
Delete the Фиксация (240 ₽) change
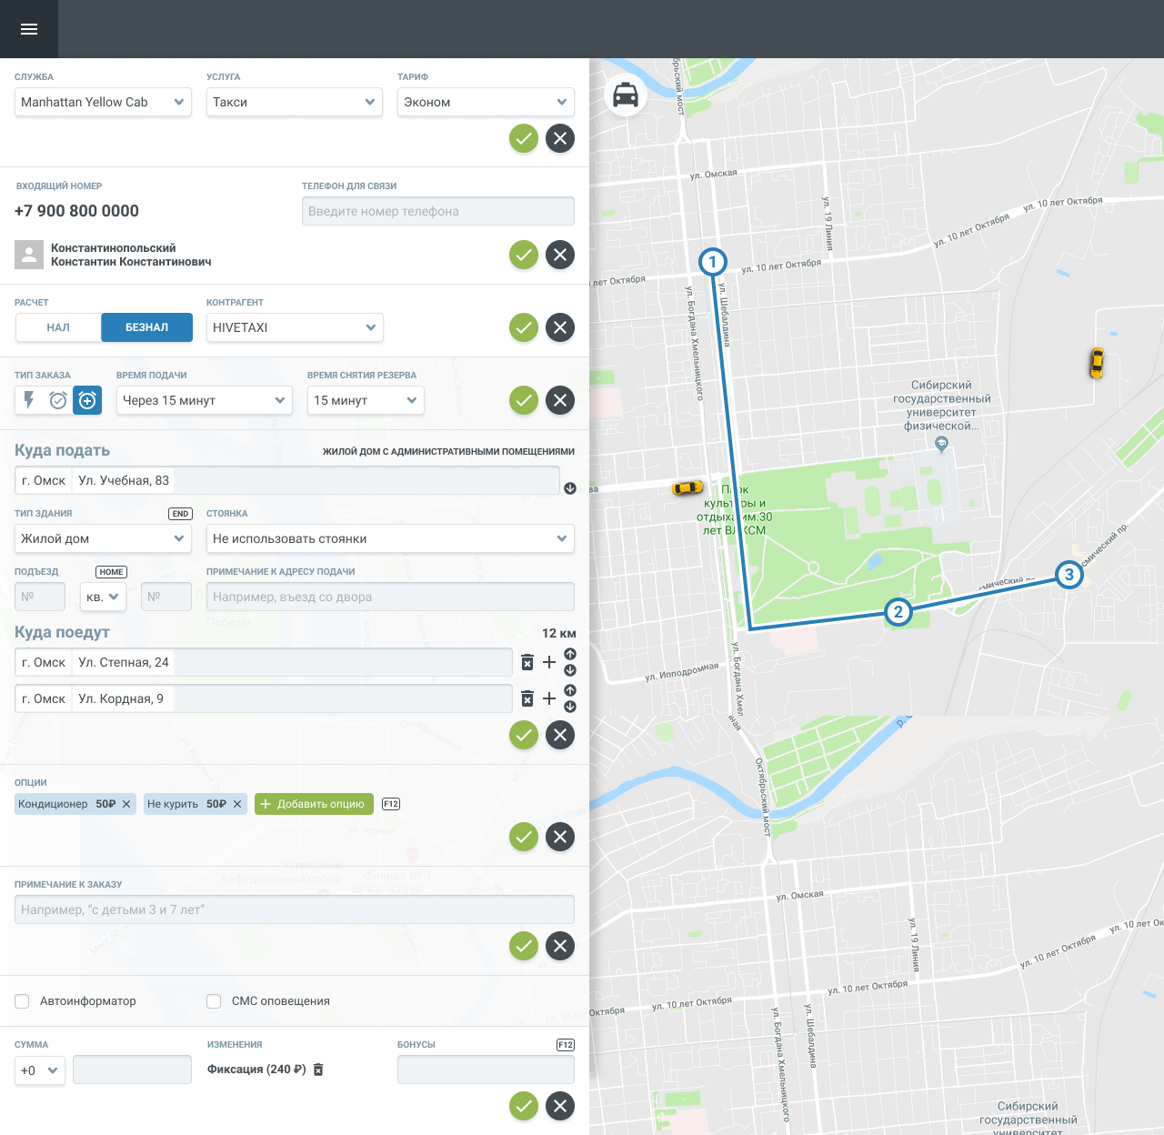[318, 1070]
